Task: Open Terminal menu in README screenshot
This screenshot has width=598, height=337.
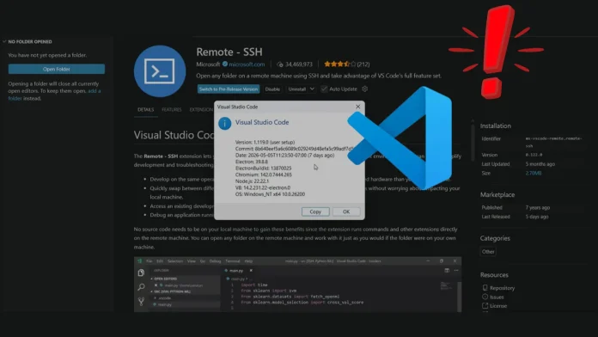Action: coord(233,261)
